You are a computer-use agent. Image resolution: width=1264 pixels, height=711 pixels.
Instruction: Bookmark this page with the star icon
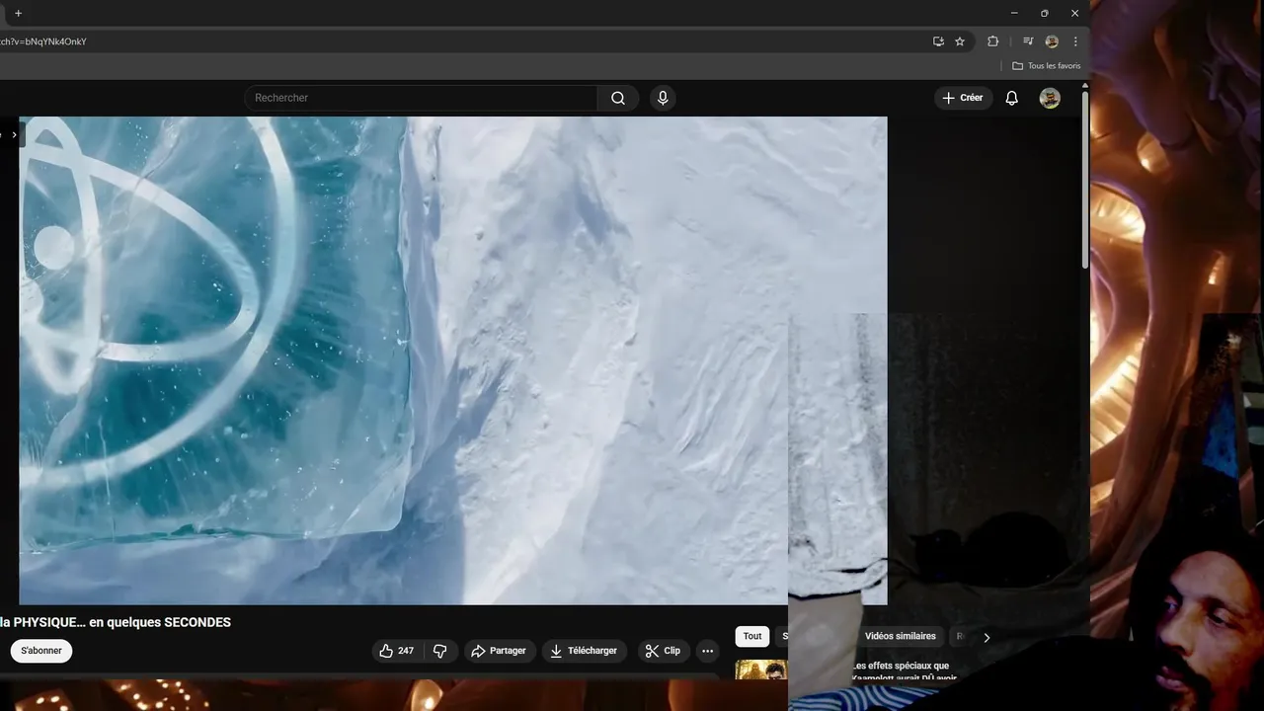click(x=960, y=41)
